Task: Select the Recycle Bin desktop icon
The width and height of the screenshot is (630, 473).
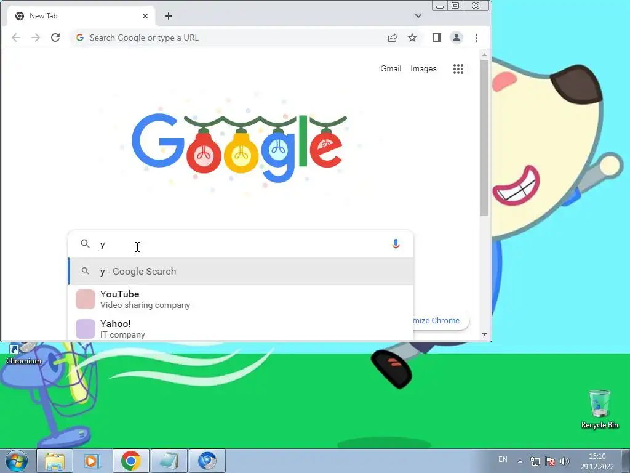Action: pyautogui.click(x=599, y=409)
